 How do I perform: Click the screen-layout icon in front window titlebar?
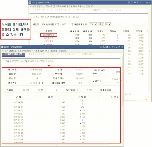(x=101, y=47)
